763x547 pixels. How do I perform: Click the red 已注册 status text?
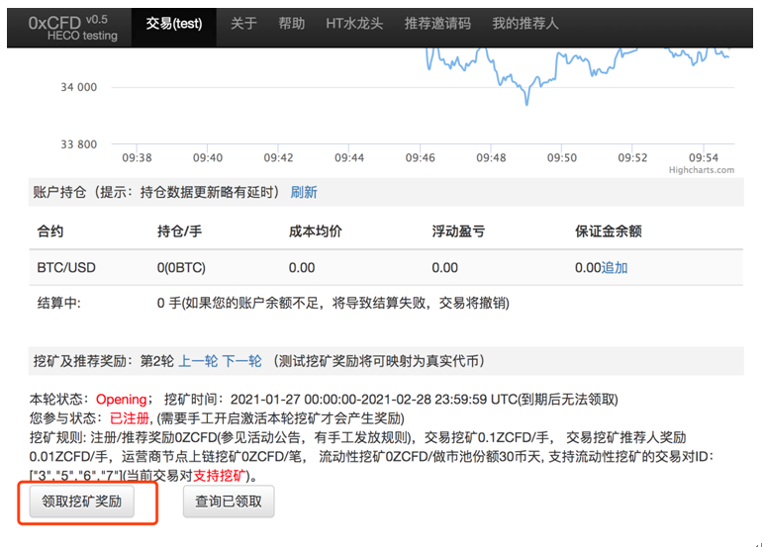tap(129, 418)
